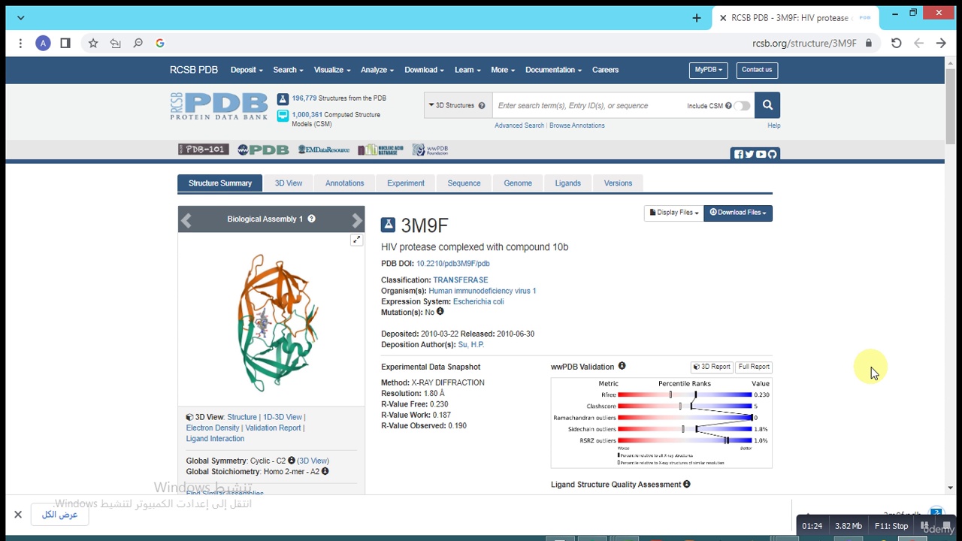The height and width of the screenshot is (541, 962).
Task: Expand the structure image to fullscreen
Action: point(356,240)
